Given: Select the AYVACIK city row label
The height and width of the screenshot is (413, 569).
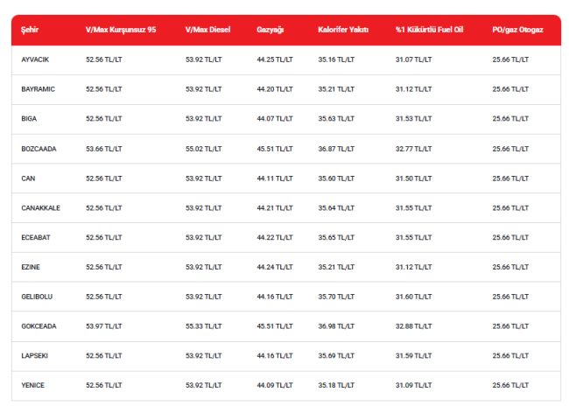Looking at the screenshot, I should [x=35, y=59].
